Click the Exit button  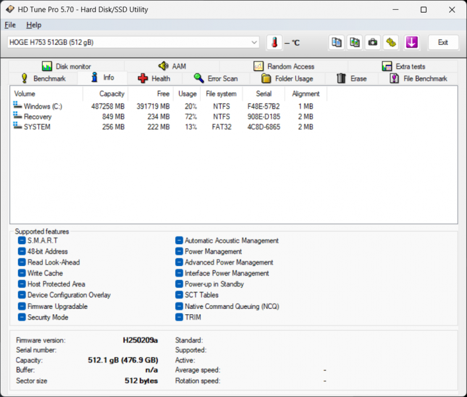(443, 42)
